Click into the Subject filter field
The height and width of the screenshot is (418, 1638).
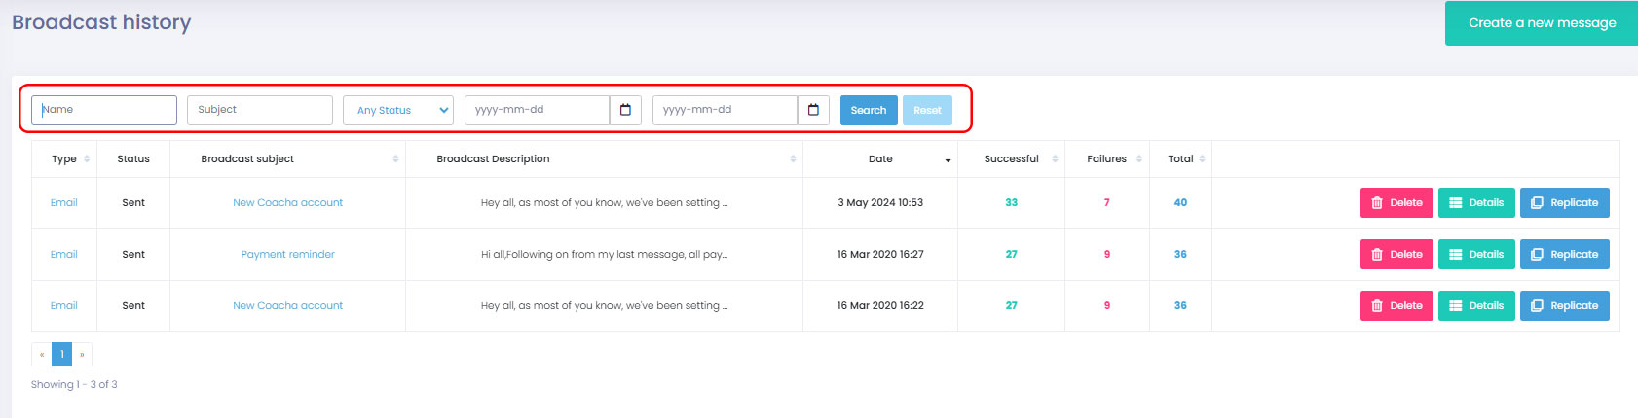point(260,110)
